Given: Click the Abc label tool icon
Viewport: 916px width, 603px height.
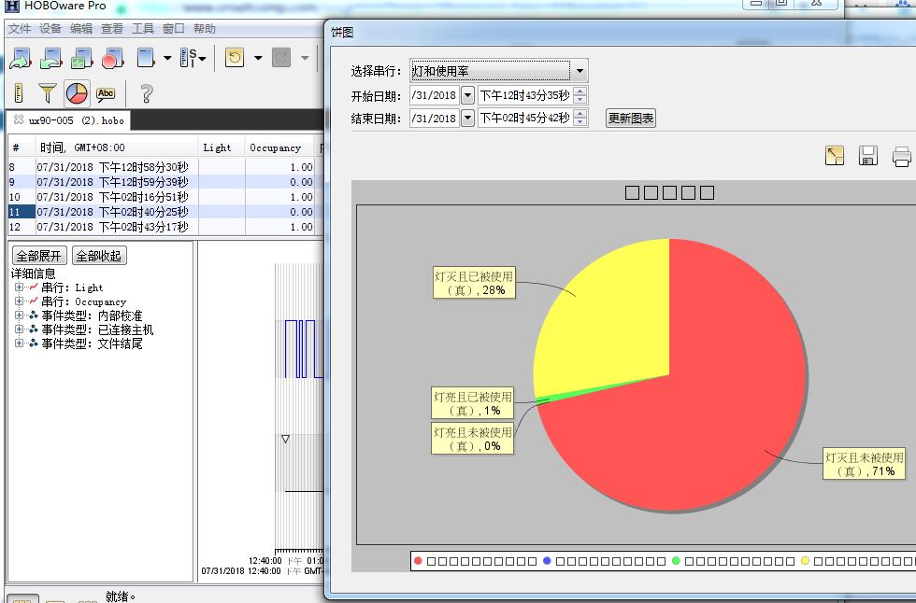Looking at the screenshot, I should click(106, 93).
